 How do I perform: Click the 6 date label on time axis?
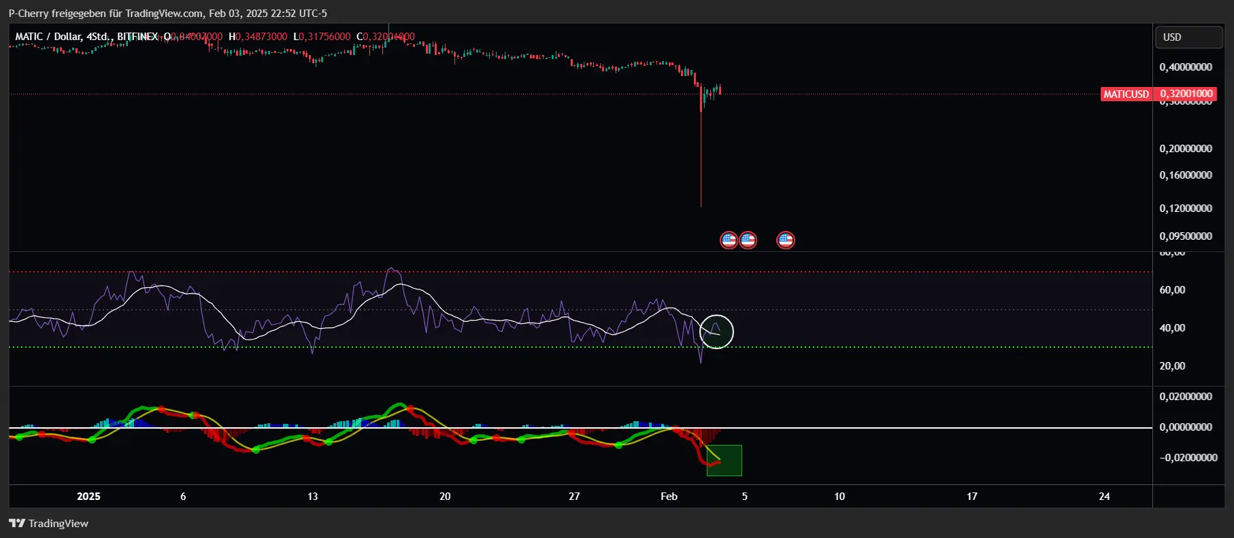[183, 497]
